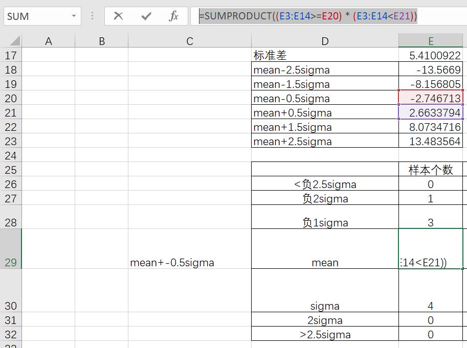
Task: Select row 21 header
Action: [11, 112]
